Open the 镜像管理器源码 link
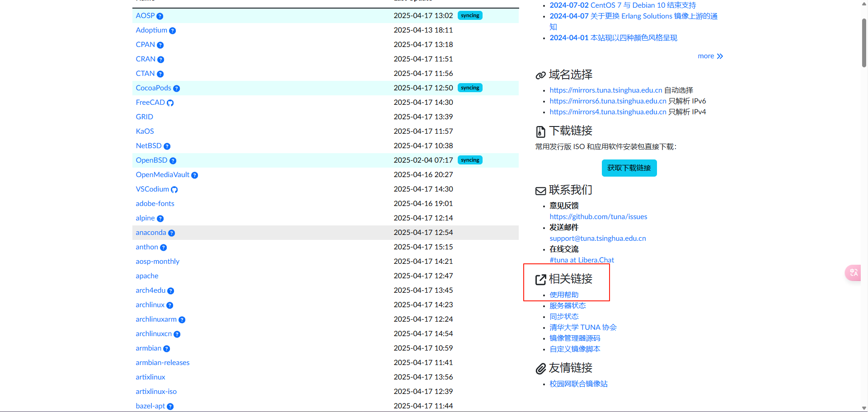Image resolution: width=868 pixels, height=412 pixels. pos(575,338)
